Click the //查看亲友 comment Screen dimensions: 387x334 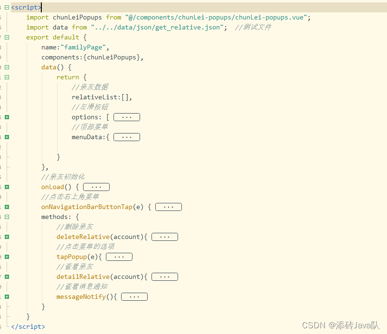coord(75,267)
